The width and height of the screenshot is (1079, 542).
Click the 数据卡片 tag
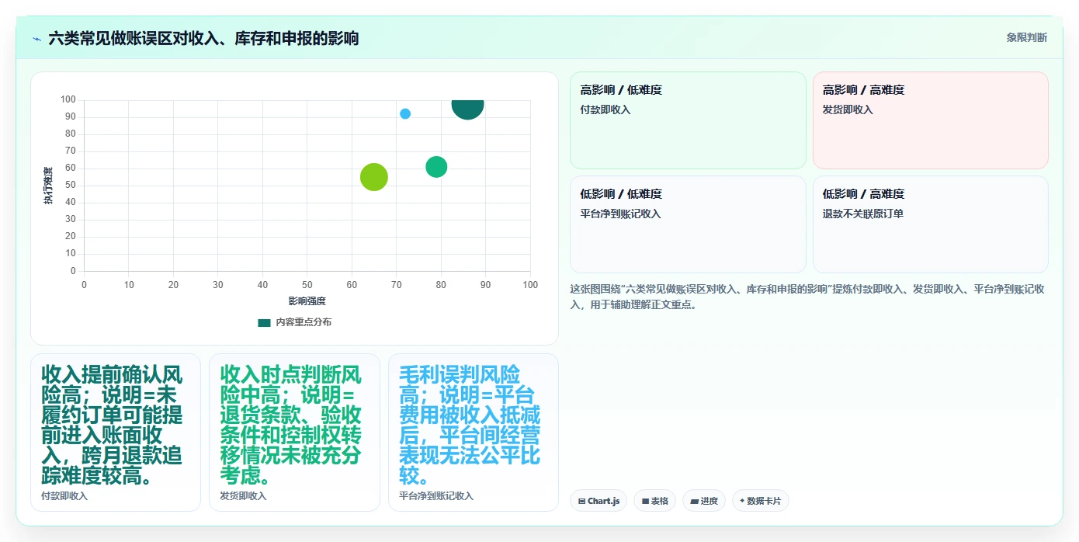coord(761,501)
